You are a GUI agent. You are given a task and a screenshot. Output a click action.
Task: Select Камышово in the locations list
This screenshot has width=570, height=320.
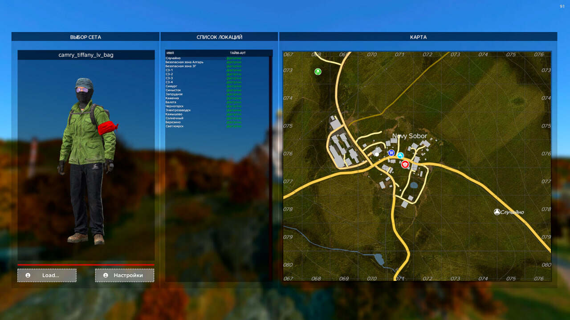pos(217,114)
